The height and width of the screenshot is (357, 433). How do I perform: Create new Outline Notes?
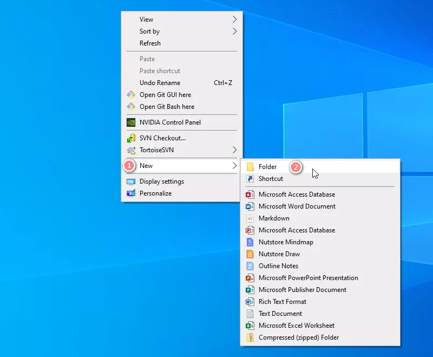point(320,266)
